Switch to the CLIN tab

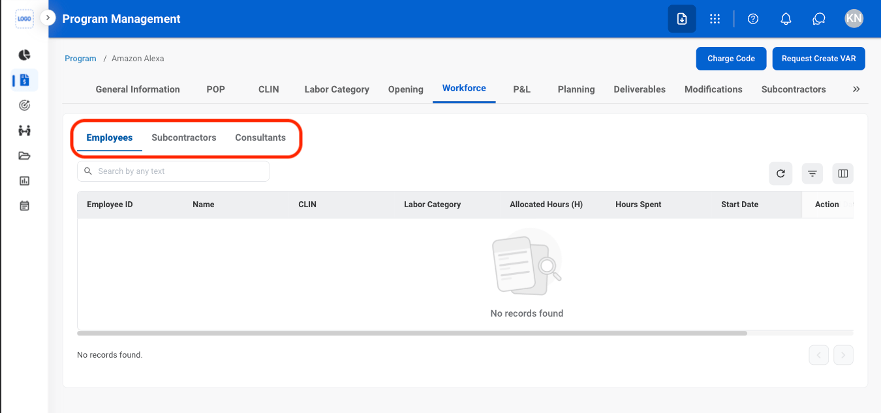tap(269, 89)
